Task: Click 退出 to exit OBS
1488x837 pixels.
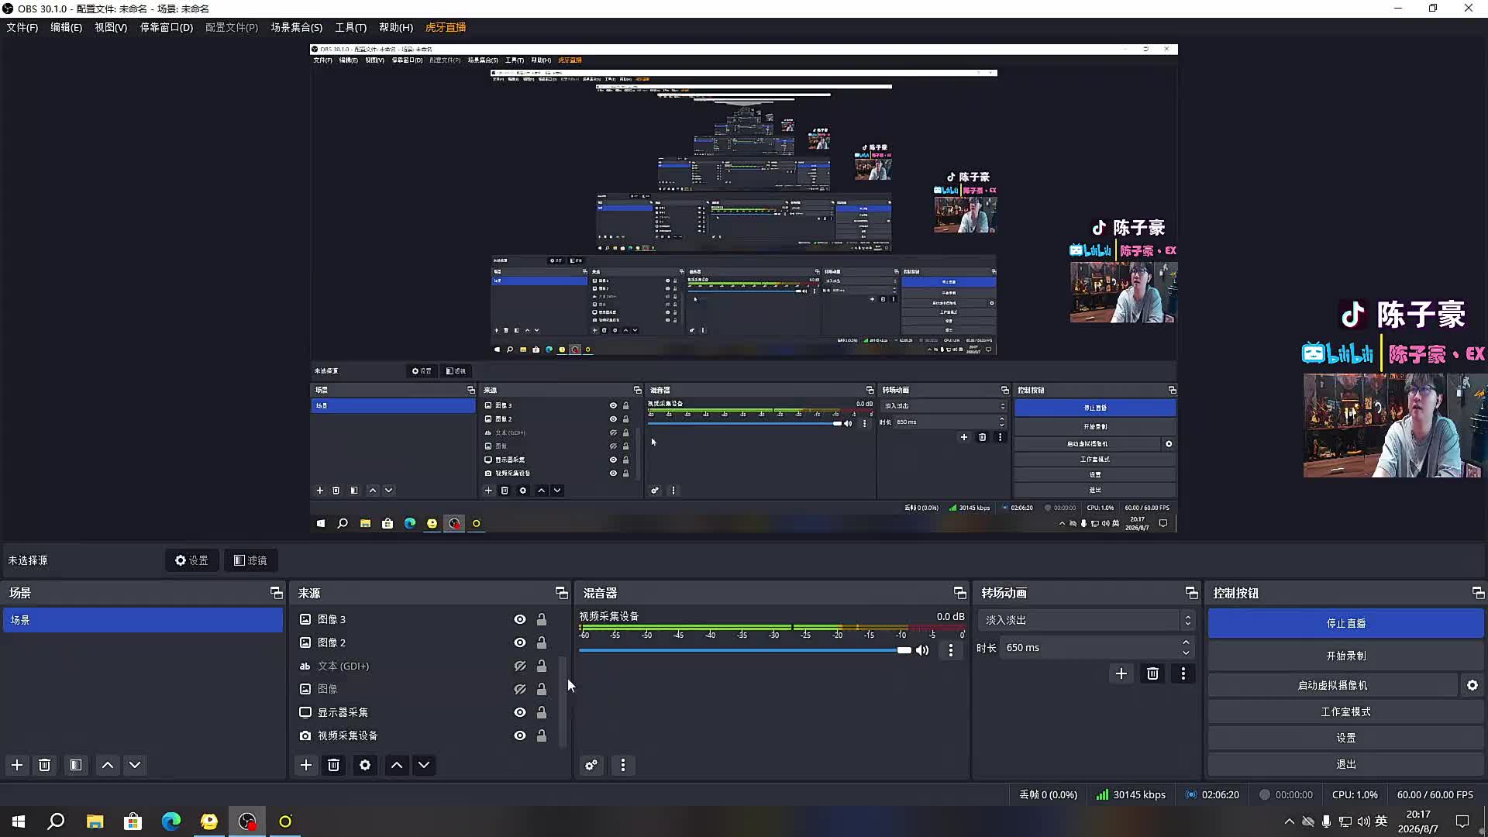Action: [1346, 764]
